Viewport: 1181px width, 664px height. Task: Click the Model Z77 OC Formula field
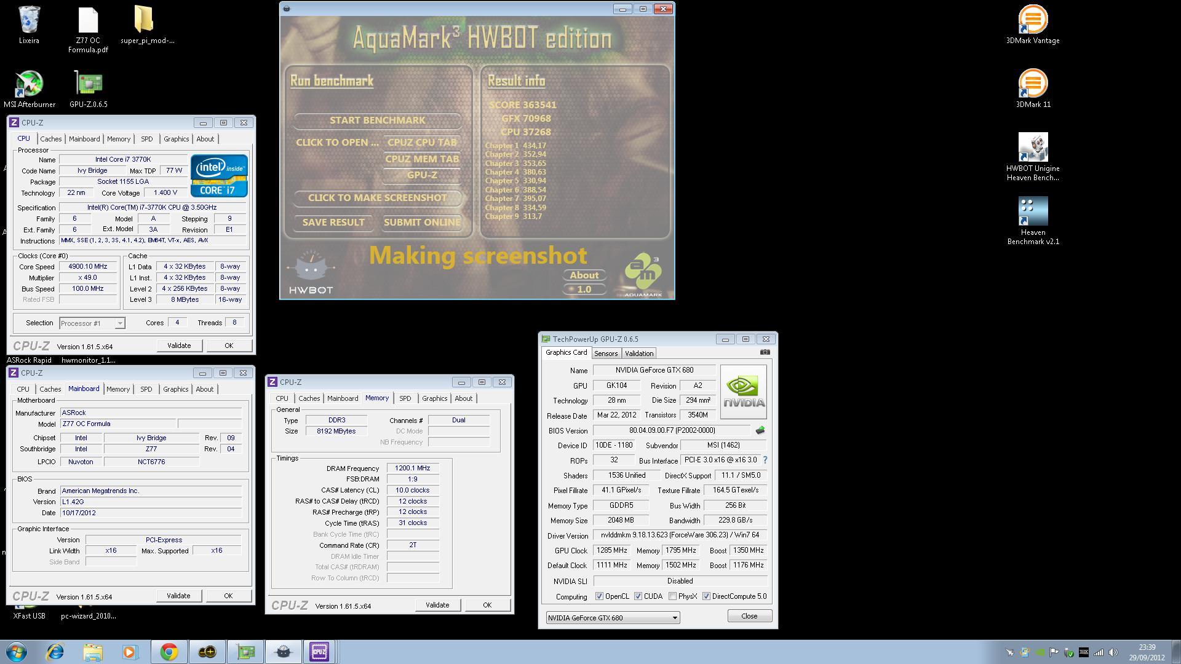click(117, 424)
